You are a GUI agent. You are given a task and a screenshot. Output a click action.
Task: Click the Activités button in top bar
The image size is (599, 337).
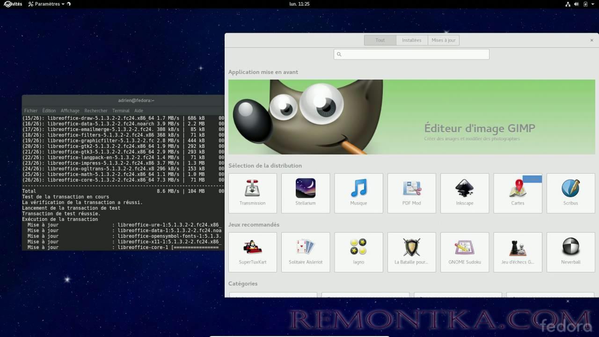[x=13, y=4]
